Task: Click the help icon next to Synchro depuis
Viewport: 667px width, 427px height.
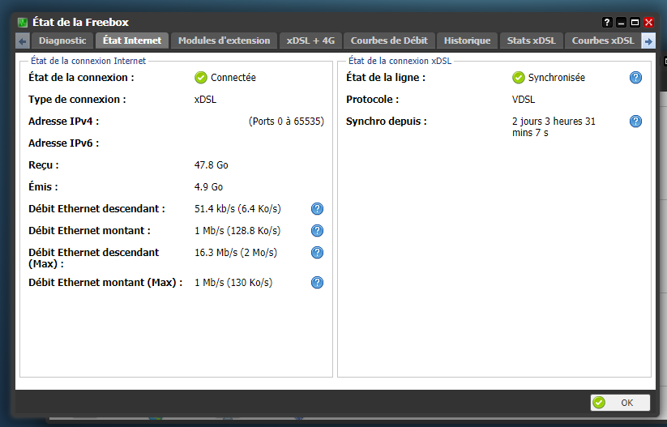Action: click(x=635, y=122)
